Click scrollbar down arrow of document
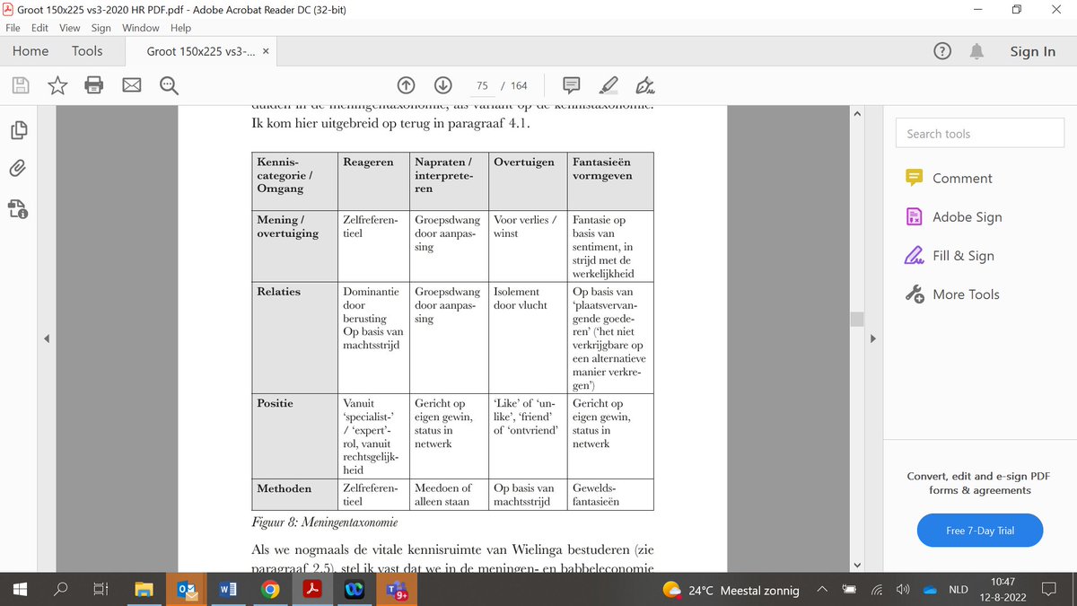Image resolution: width=1077 pixels, height=606 pixels. pyautogui.click(x=857, y=565)
